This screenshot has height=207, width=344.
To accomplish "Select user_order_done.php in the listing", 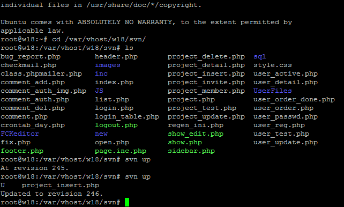I will click(x=294, y=99).
